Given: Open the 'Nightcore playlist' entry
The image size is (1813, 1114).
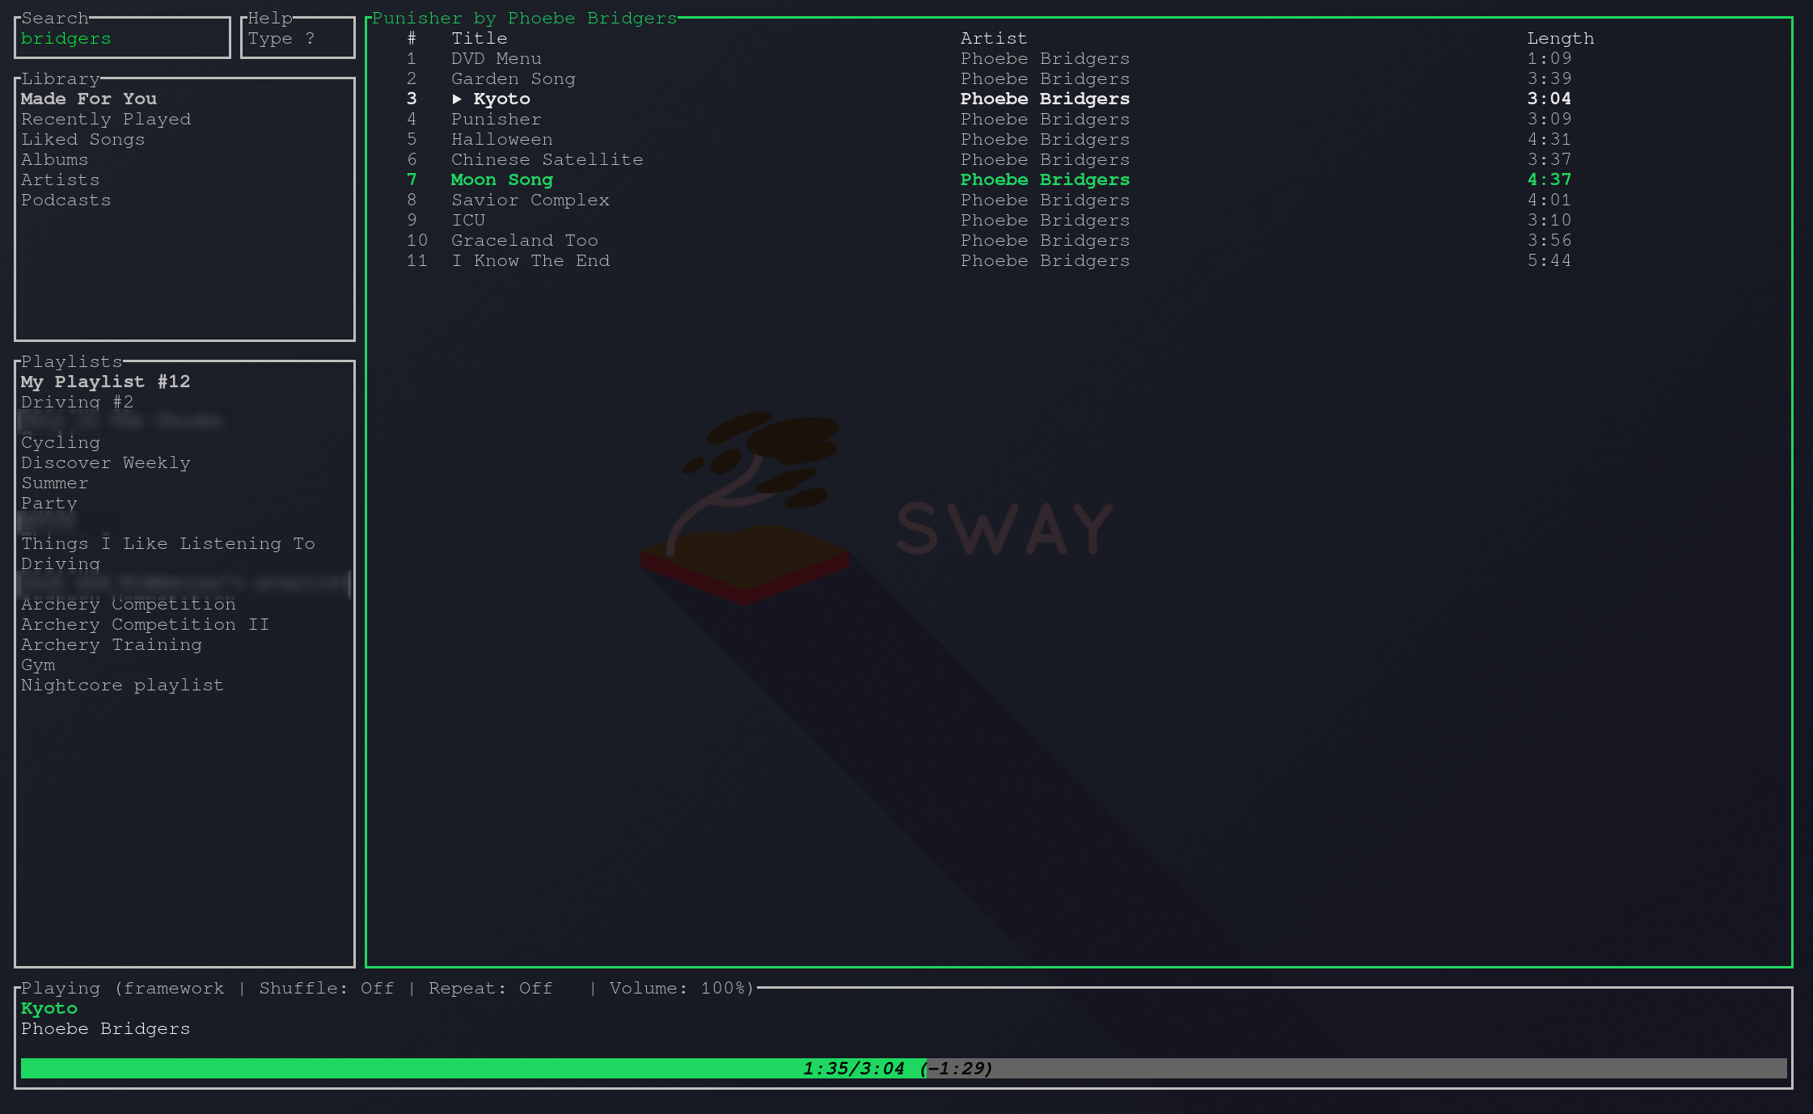Looking at the screenshot, I should pos(122,685).
